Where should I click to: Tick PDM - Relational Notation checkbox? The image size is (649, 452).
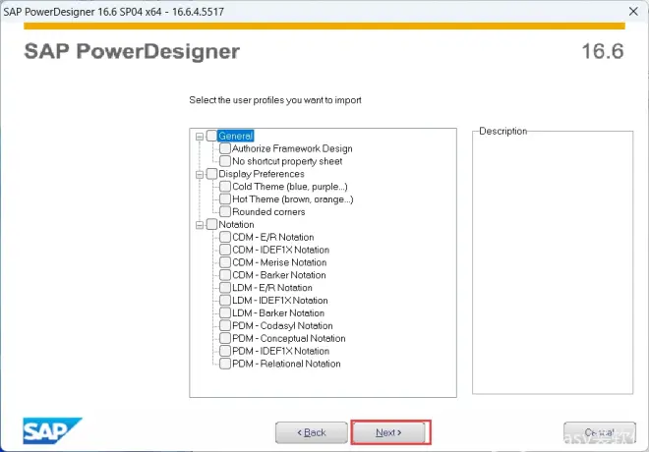click(x=225, y=364)
